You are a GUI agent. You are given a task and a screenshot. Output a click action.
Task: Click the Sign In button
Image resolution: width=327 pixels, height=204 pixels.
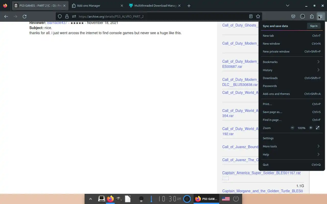click(314, 26)
